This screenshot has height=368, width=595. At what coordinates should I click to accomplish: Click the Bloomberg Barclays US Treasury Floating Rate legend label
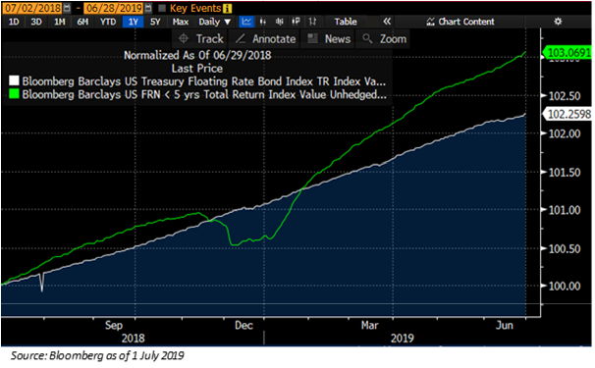click(204, 81)
